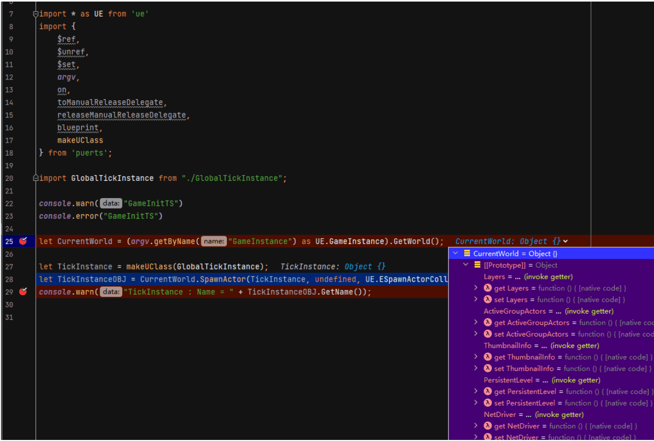This screenshot has height=441, width=654.
Task: Click the 'ue' module string on line 7
Action: pos(140,14)
